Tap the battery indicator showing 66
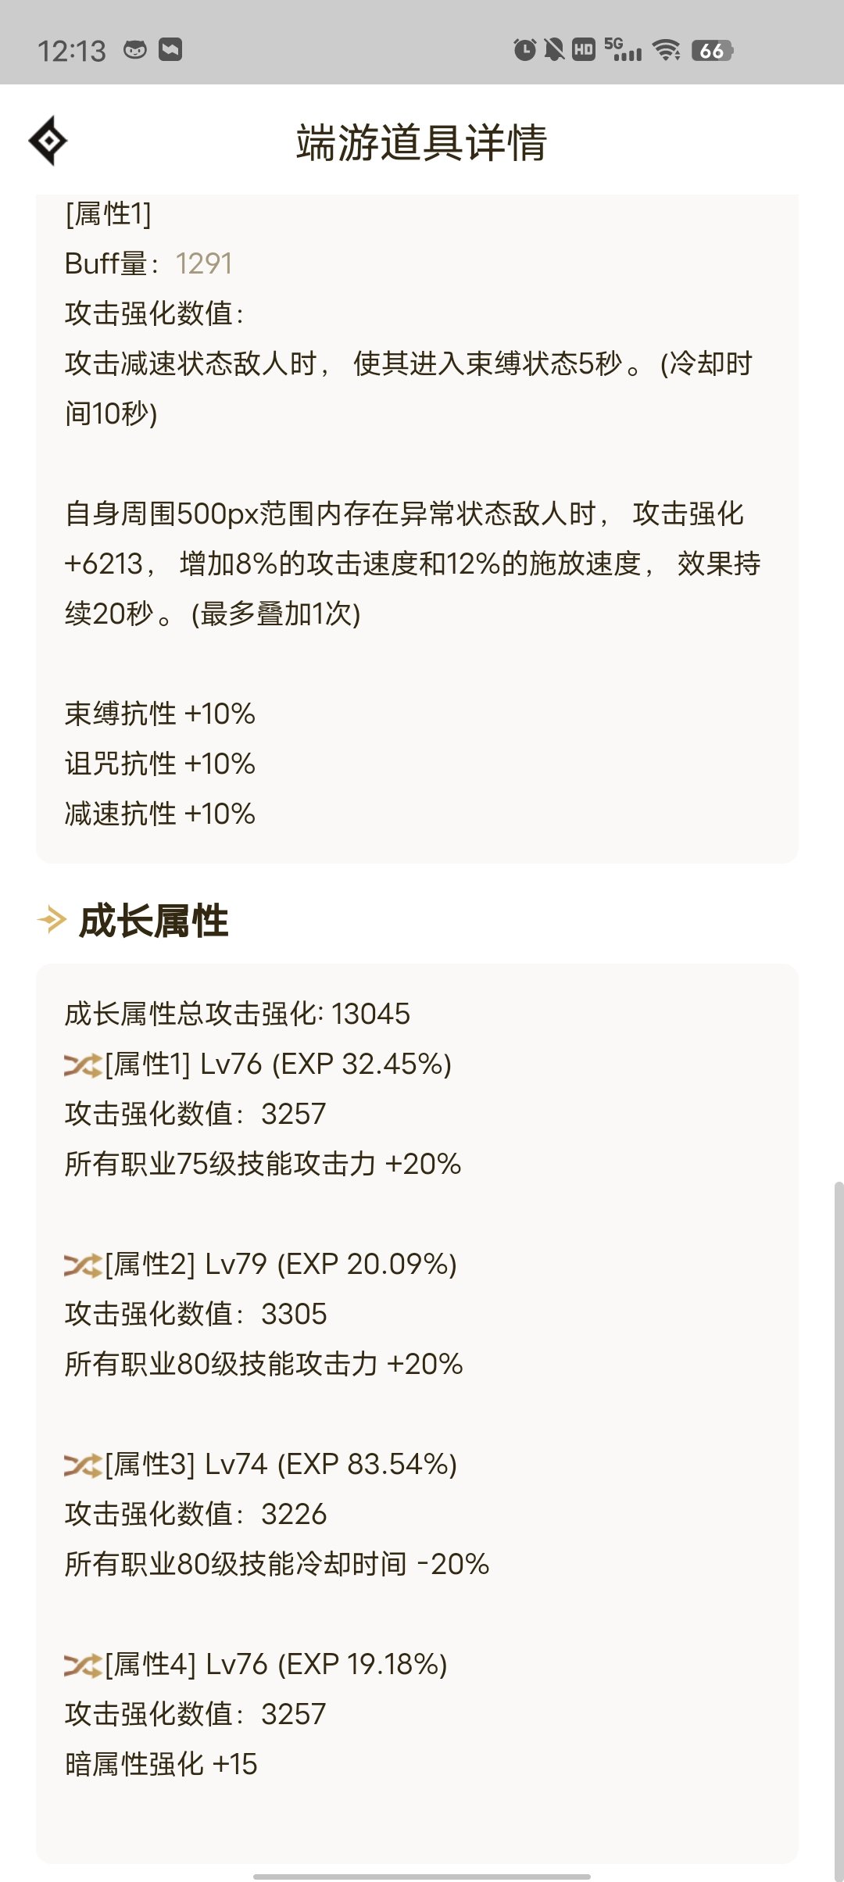 [x=712, y=51]
